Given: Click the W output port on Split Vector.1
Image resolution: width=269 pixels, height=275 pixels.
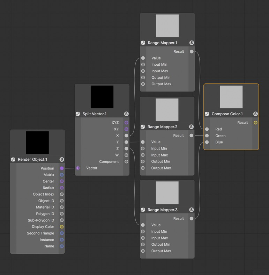Looking at the screenshot, I should point(126,155).
